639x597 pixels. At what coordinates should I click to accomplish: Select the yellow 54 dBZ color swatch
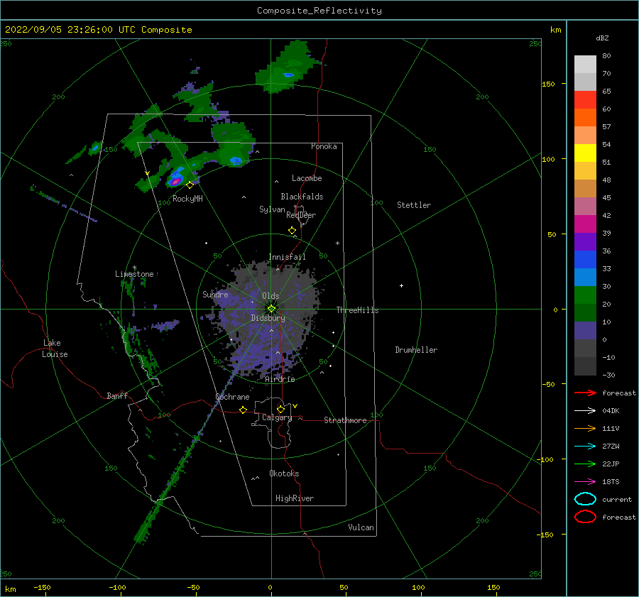click(585, 153)
